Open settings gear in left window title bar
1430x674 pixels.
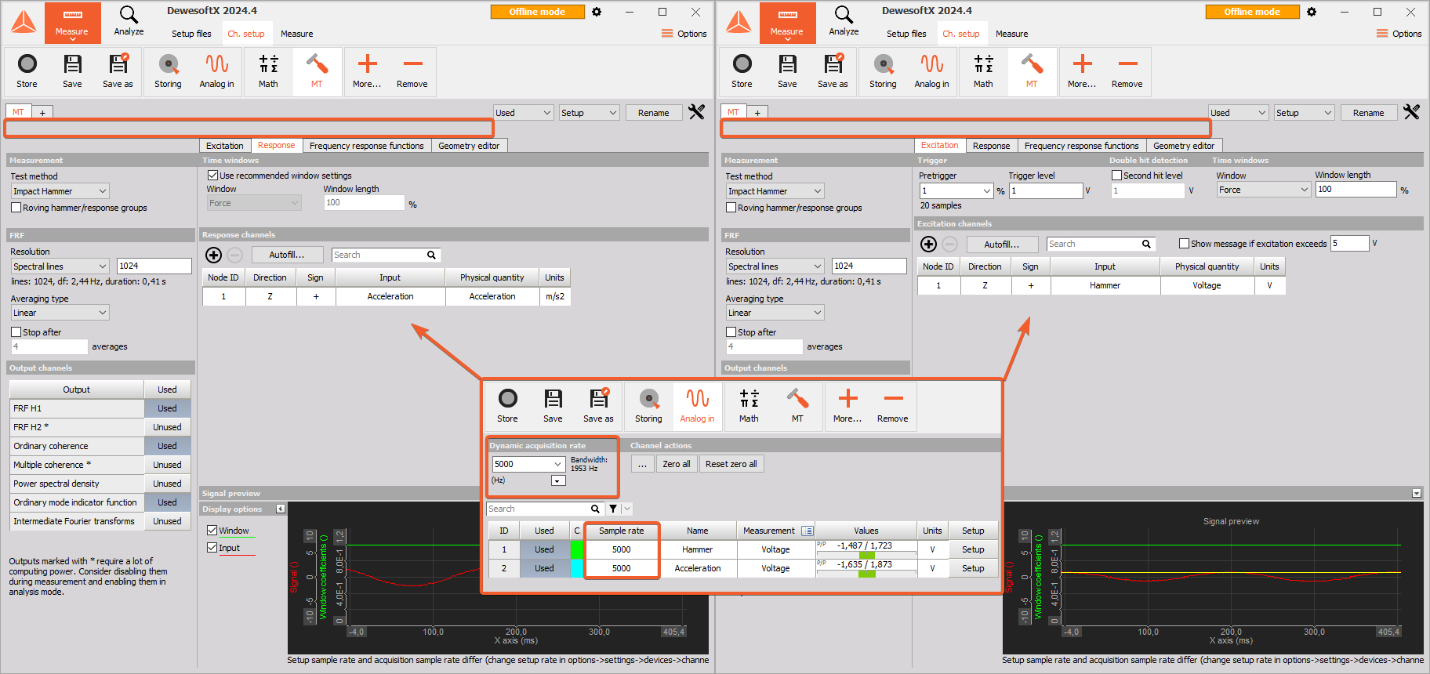click(x=597, y=12)
